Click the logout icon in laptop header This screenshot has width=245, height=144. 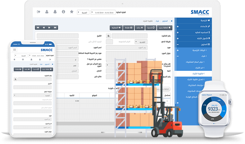pyautogui.click(x=39, y=12)
